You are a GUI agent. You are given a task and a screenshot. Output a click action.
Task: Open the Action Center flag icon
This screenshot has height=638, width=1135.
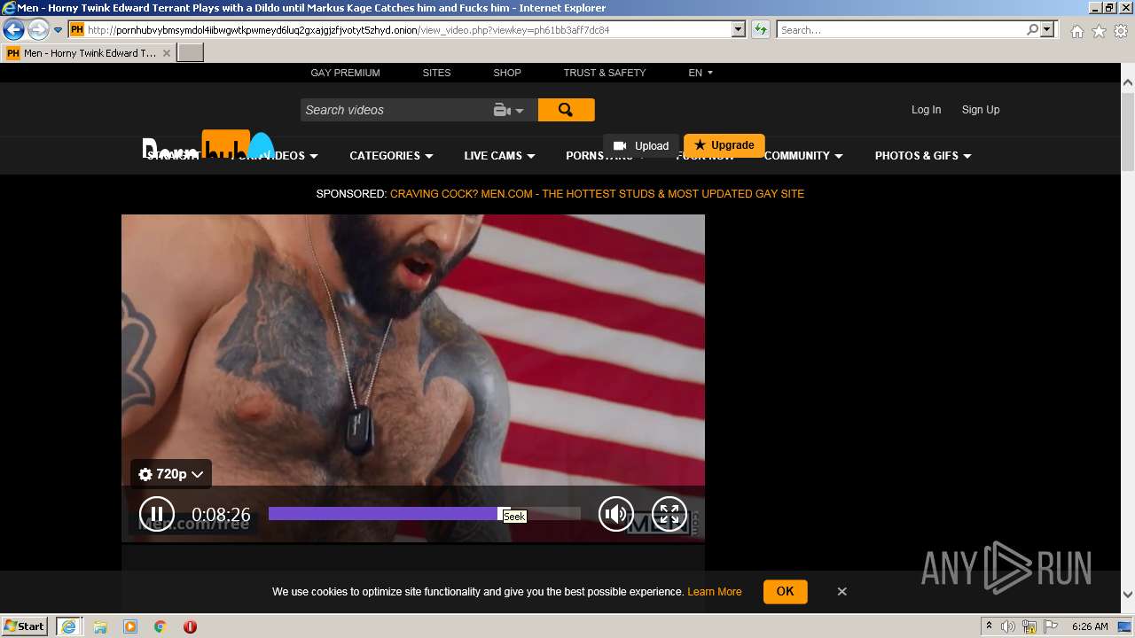(x=1051, y=626)
